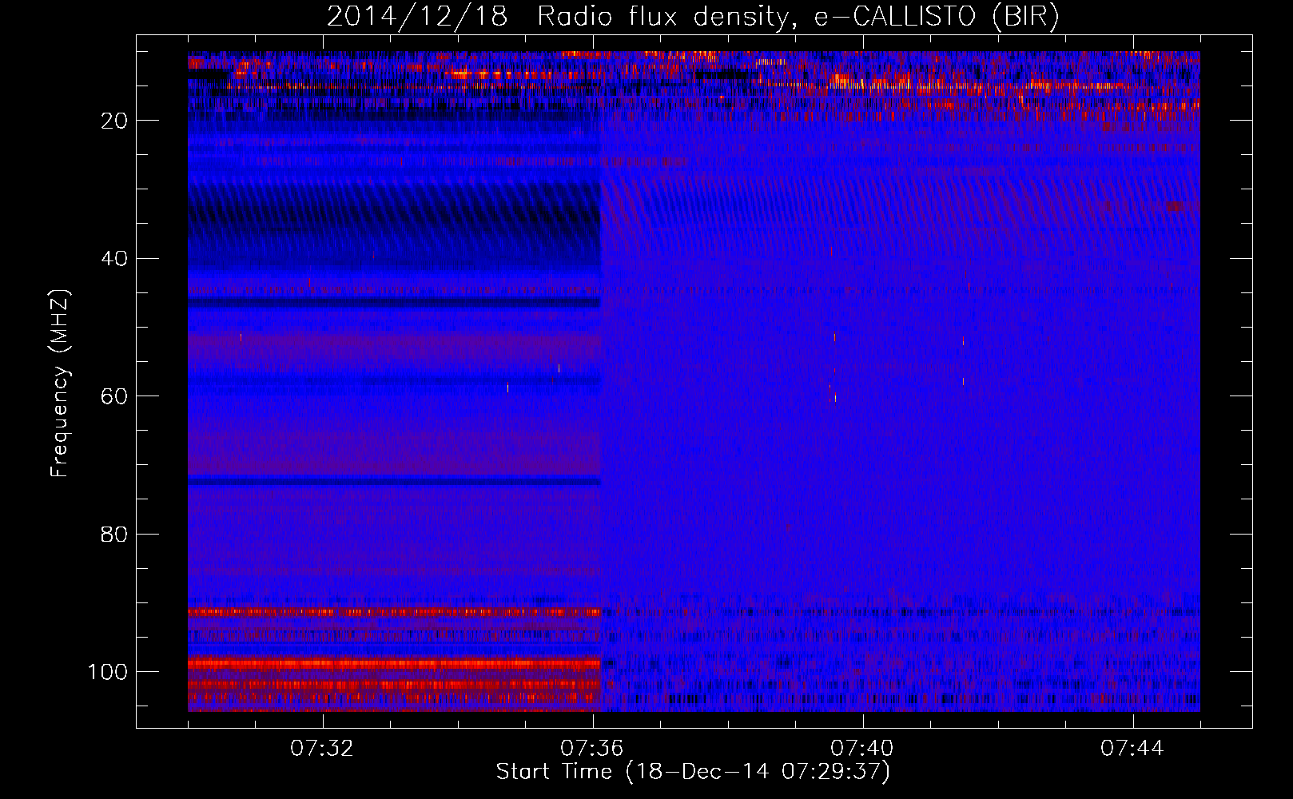Viewport: 1293px width, 799px height.
Task: Click the 20 frequency tick label
Action: pyautogui.click(x=114, y=121)
